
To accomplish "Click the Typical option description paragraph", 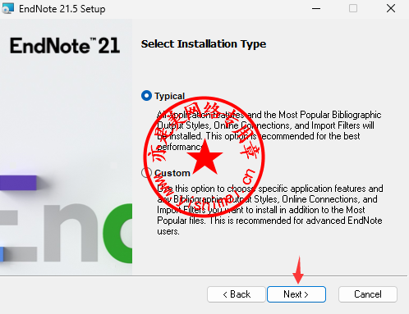I will (269, 130).
